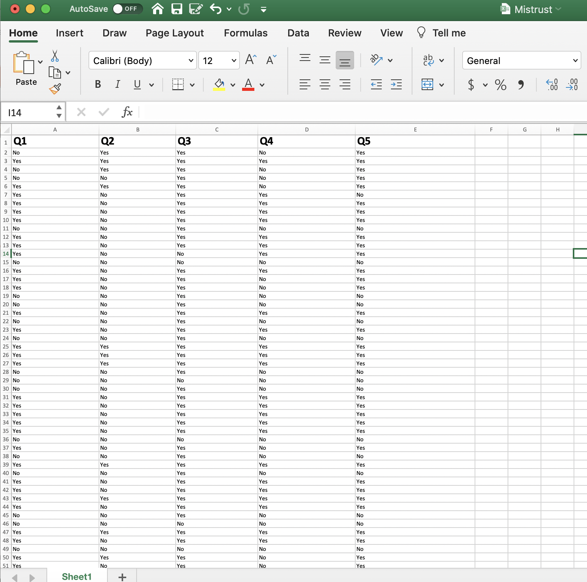587x582 pixels.
Task: Toggle the Bottom Align button
Action: [x=345, y=60]
